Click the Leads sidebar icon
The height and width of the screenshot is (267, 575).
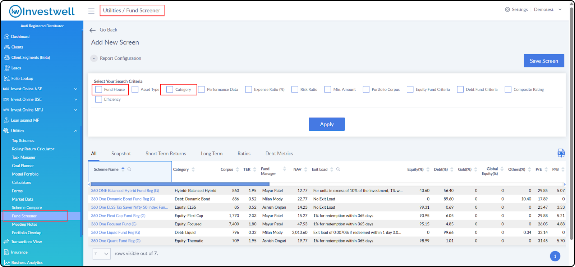tap(6, 68)
